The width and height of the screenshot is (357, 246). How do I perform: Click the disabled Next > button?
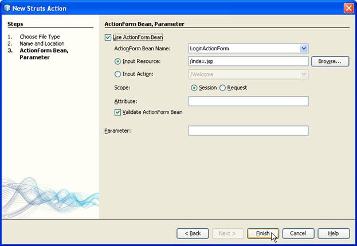coord(227,233)
